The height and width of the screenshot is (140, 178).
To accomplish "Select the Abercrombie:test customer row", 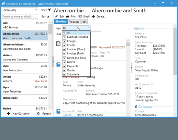I will (x=25, y=46).
